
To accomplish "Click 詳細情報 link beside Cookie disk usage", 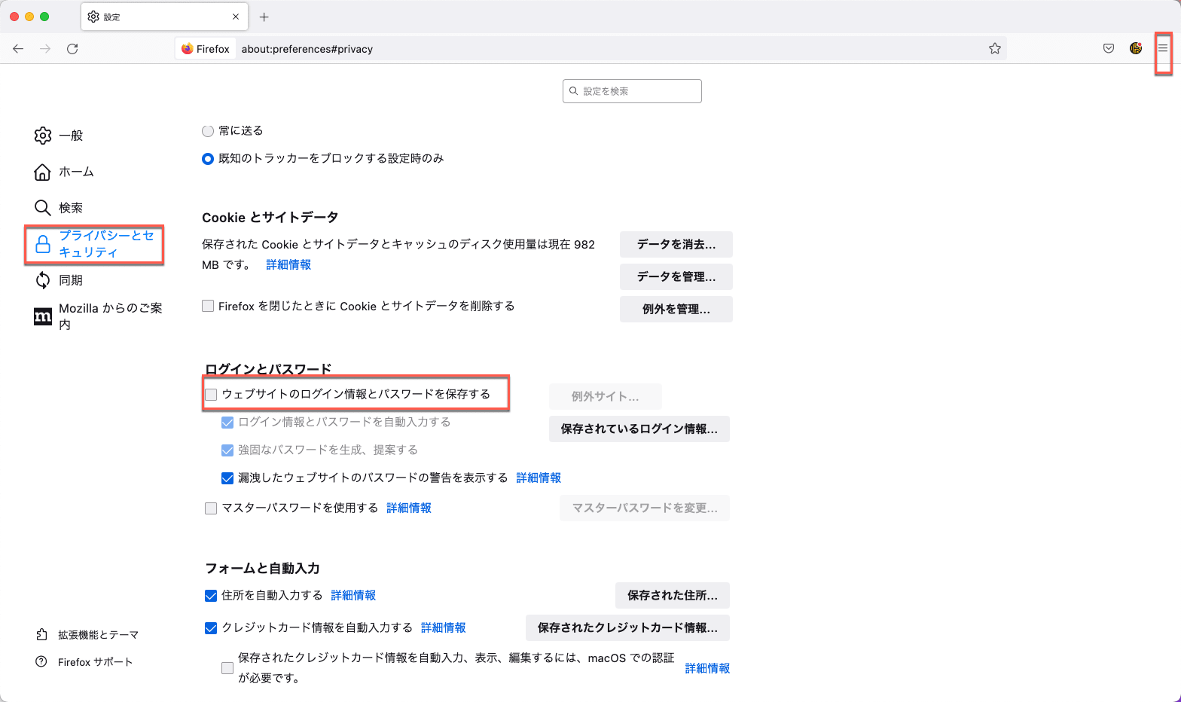I will coord(288,264).
